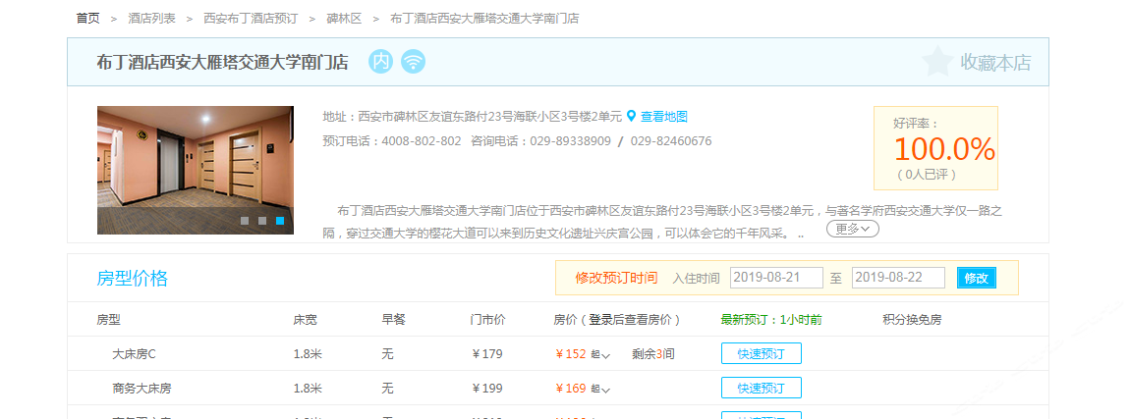
Task: Click 收藏本店 to favorite this hotel
Action: coord(995,63)
